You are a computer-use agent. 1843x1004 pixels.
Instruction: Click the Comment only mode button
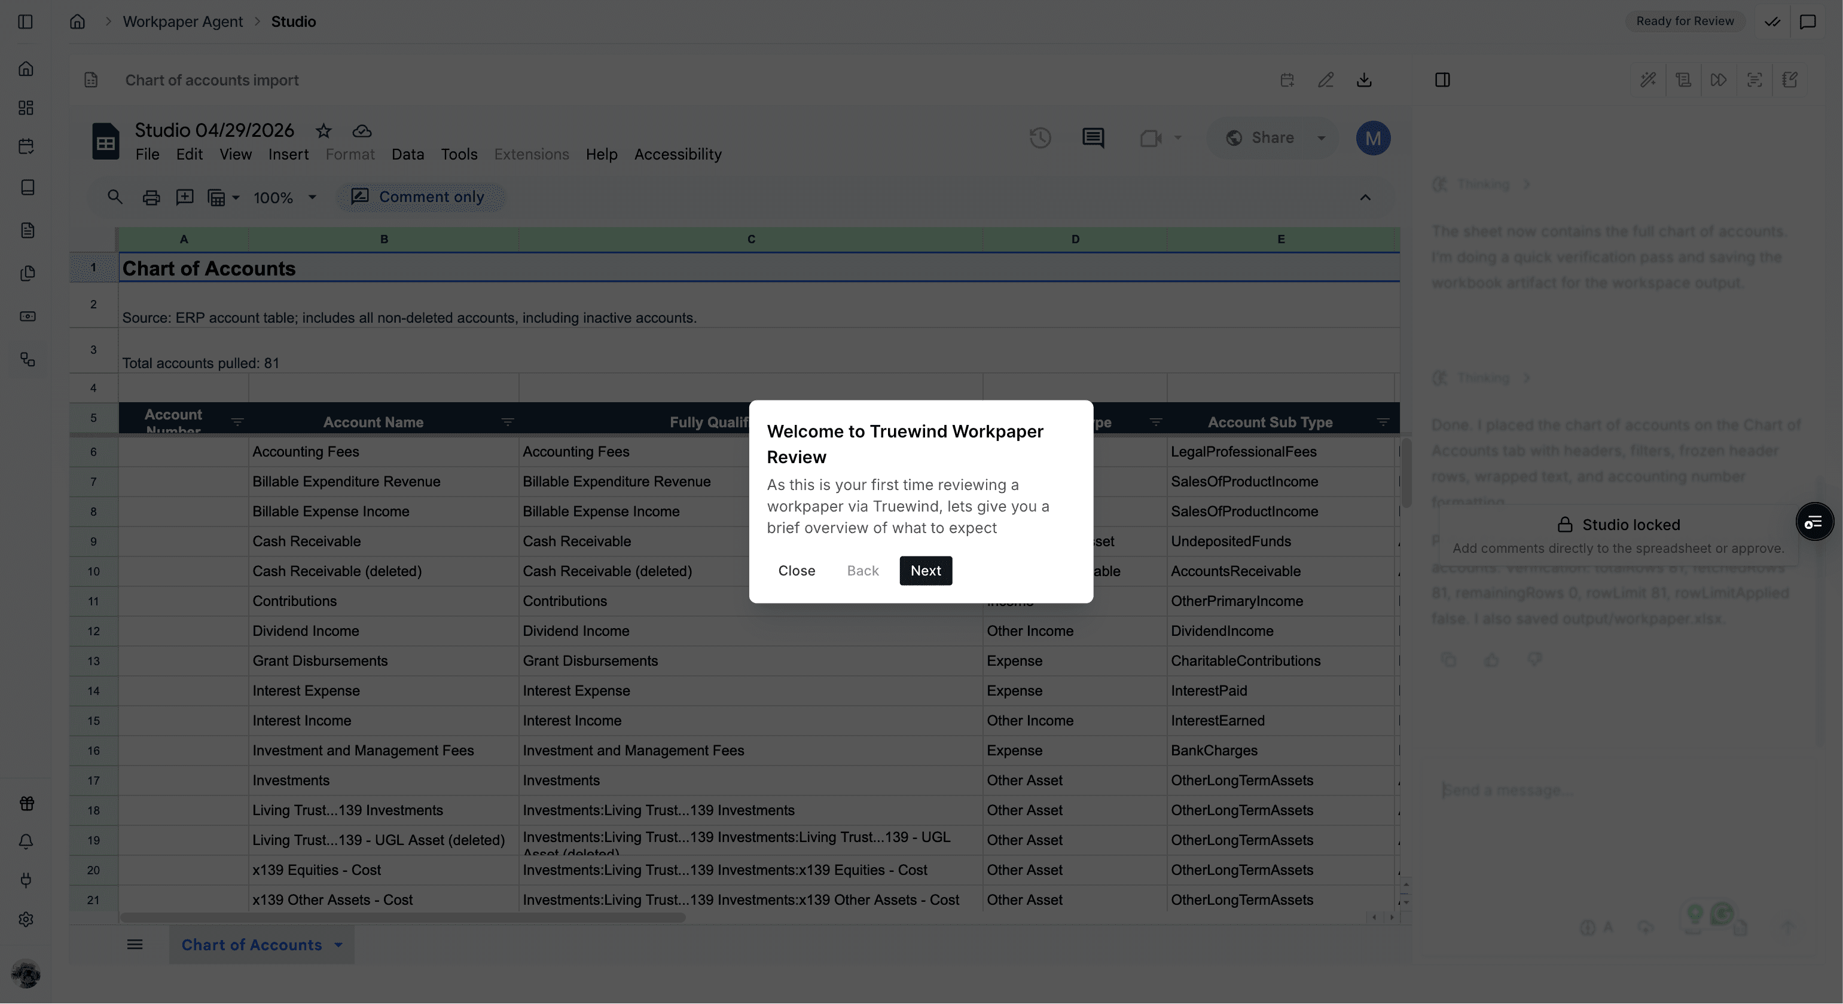pos(420,197)
